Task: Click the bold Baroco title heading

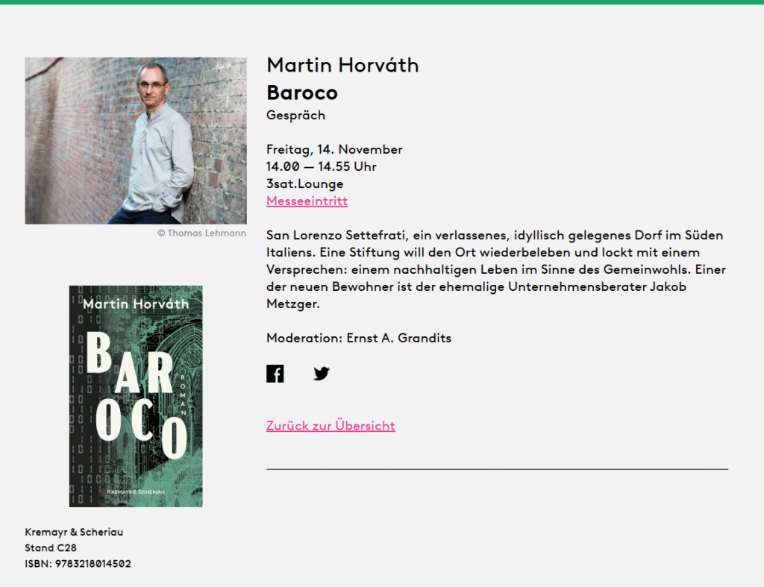Action: point(302,92)
